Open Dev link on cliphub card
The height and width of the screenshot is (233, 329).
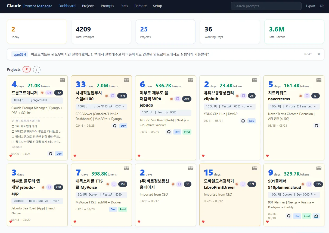tap(252, 121)
